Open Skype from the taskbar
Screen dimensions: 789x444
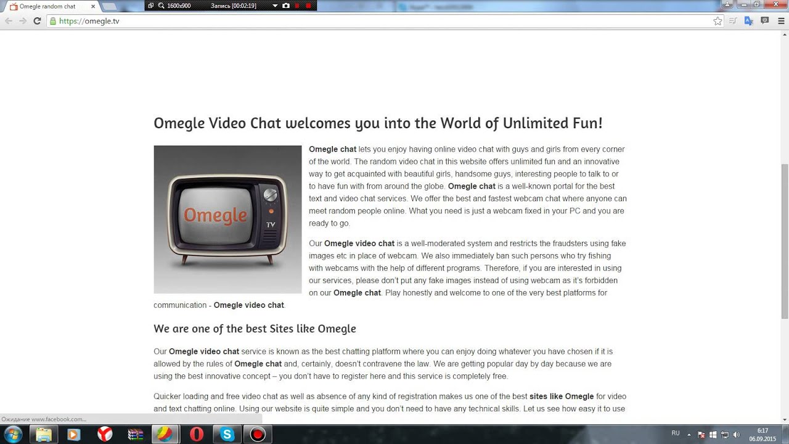tap(227, 435)
